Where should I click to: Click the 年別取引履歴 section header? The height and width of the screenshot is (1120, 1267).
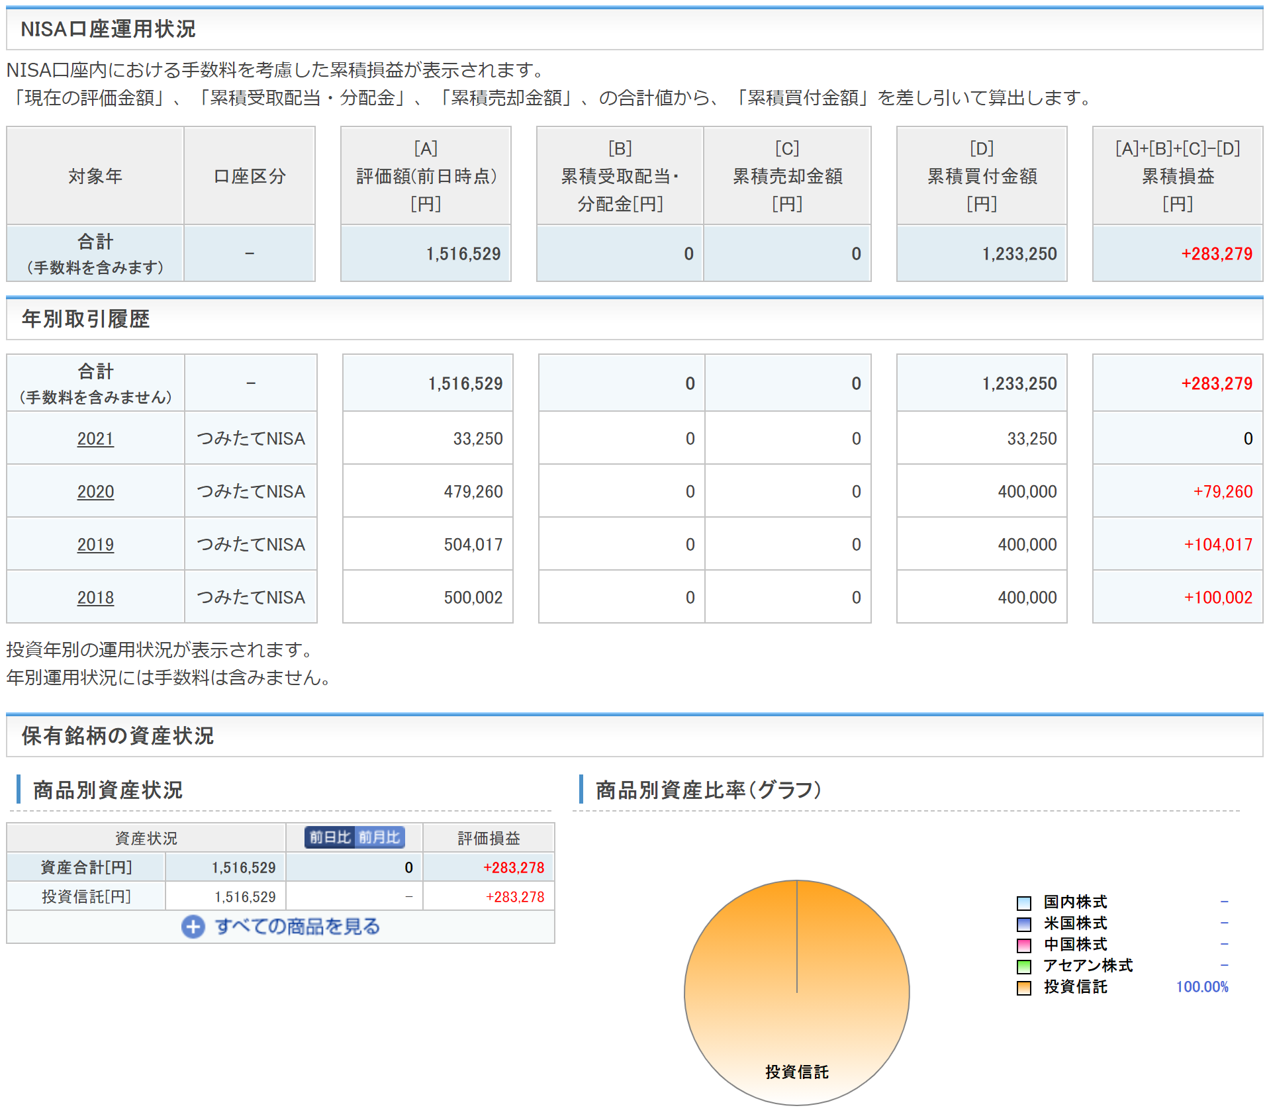(85, 319)
